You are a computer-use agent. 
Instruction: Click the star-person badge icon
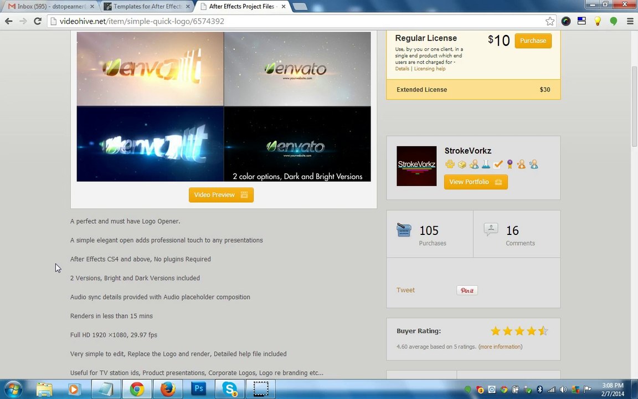pos(474,164)
